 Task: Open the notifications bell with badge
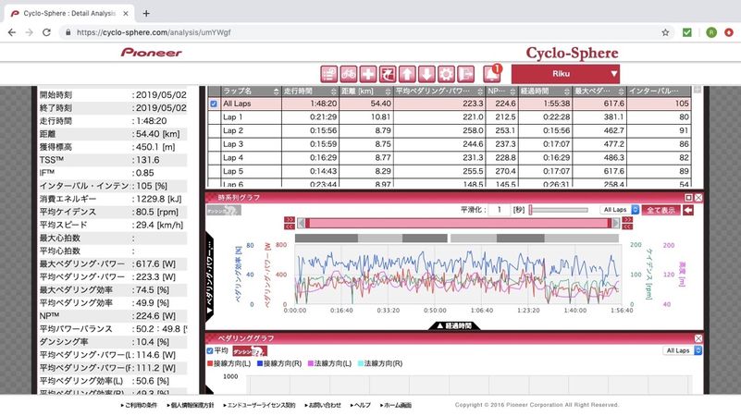point(492,74)
